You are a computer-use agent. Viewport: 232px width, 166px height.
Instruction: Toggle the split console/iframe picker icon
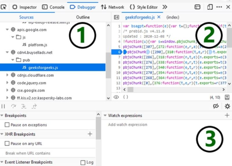point(197,7)
